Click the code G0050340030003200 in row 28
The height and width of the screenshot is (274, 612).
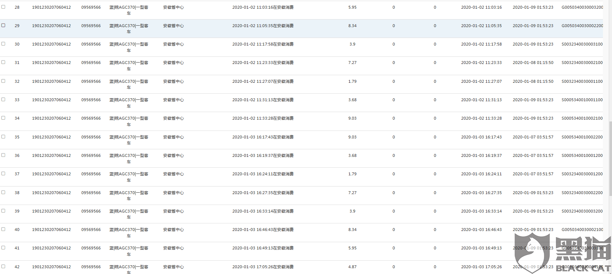(582, 7)
